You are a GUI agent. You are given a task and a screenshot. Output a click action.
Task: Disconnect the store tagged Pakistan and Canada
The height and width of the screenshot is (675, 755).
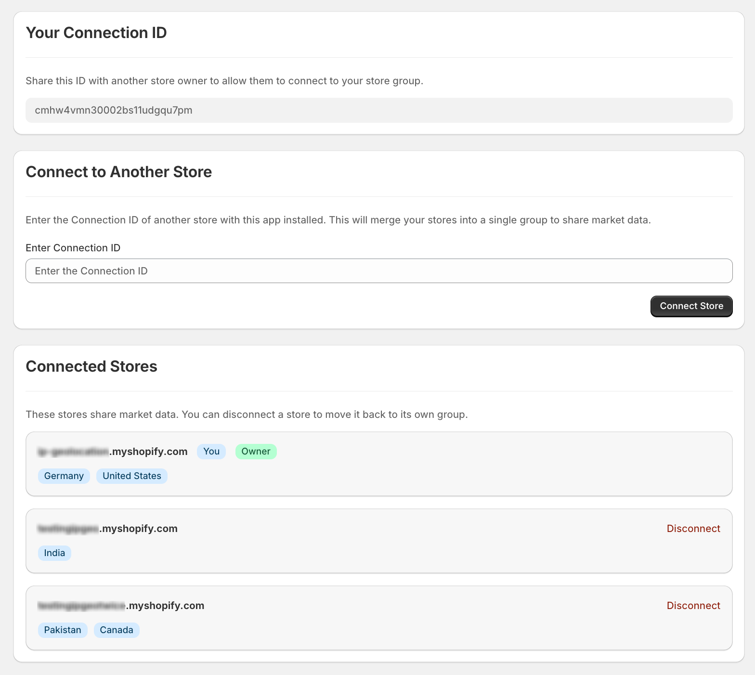pyautogui.click(x=693, y=606)
